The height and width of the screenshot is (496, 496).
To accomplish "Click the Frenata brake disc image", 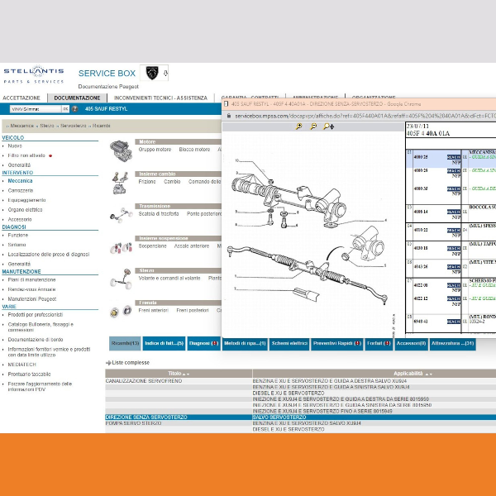I will 121,312.
